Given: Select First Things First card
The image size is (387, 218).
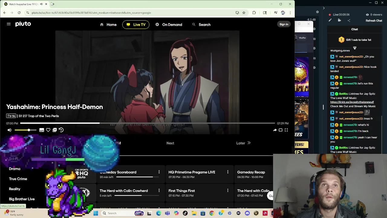Looking at the screenshot, I should click(200, 193).
